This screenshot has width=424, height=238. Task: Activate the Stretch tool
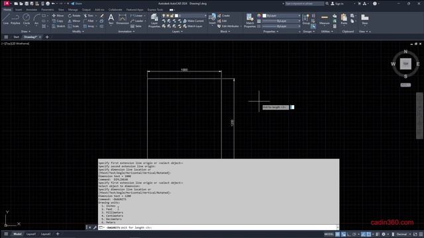(58, 26)
